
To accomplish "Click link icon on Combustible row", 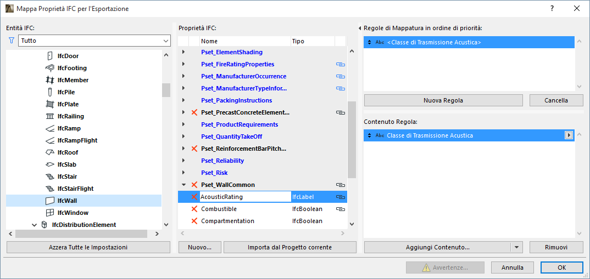I will click(341, 209).
